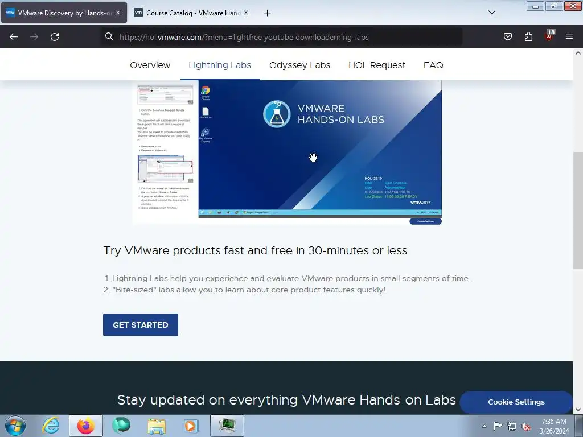This screenshot has height=437, width=583.
Task: Click the muted volume tray icon
Action: (525, 426)
